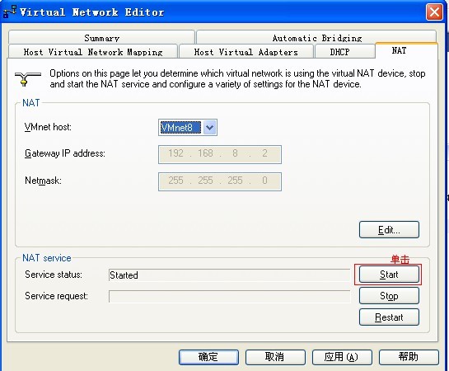This screenshot has height=371, width=449.
Task: Apply changes with 应用(A) button
Action: tap(342, 357)
